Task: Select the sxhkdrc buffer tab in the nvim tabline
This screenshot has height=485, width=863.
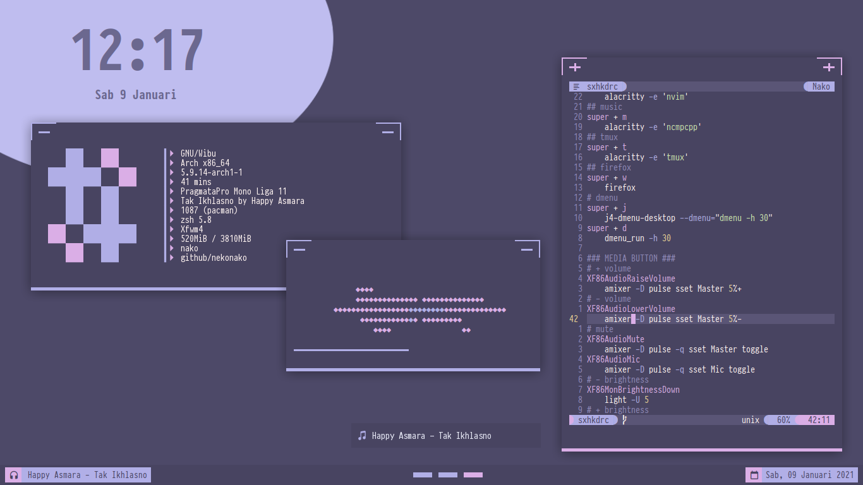Action: click(598, 87)
